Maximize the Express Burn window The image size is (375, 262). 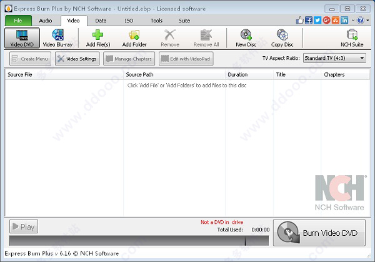coord(347,9)
